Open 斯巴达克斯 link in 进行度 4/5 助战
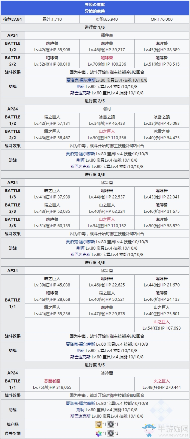 pyautogui.click(x=80, y=357)
